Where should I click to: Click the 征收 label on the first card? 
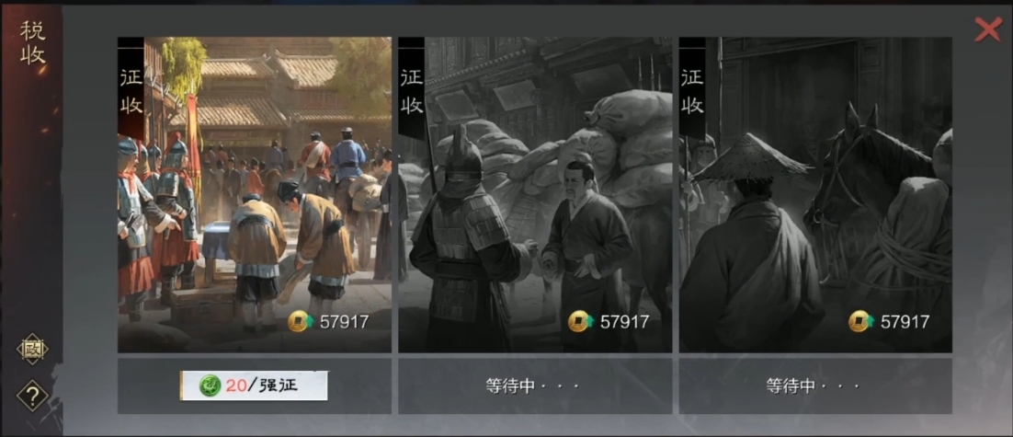[131, 90]
